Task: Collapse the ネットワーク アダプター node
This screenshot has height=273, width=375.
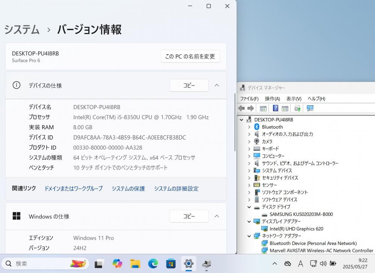Action: point(249,236)
